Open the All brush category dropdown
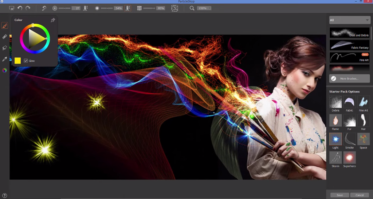 (x=350, y=20)
